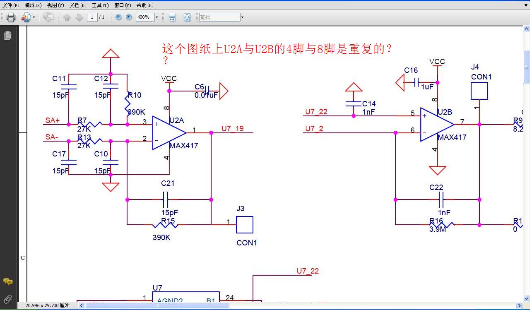The width and height of the screenshot is (532, 310).
Task: Go to the next page with the down arrow
Action: pos(79,17)
